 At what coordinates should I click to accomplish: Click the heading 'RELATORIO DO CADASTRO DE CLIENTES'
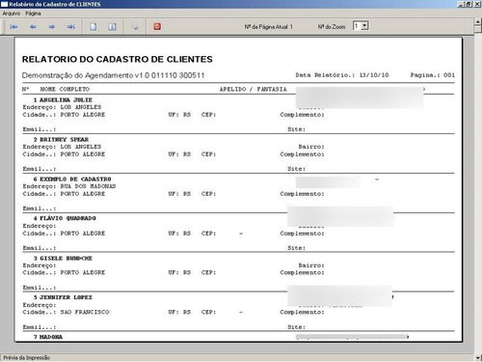click(x=118, y=59)
